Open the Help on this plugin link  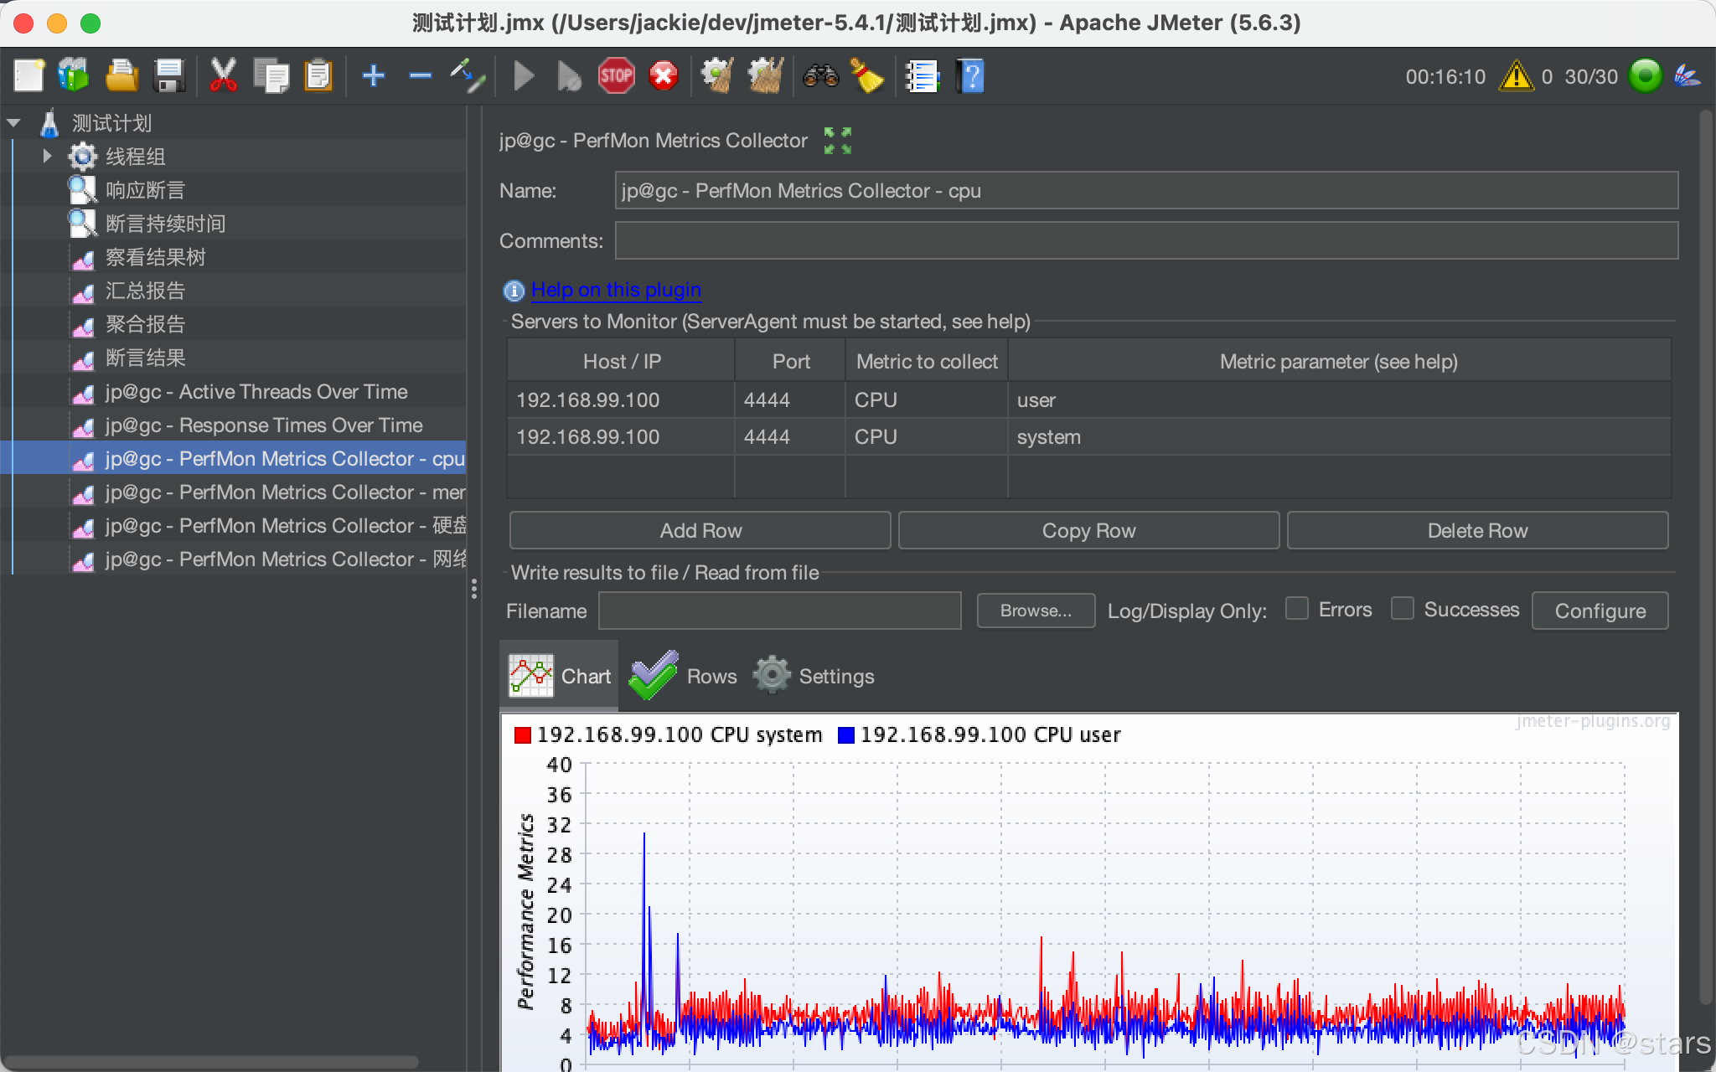616,290
